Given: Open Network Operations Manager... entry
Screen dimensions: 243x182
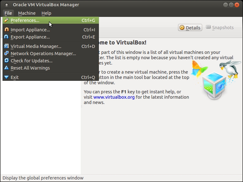Looking at the screenshot, I should pos(51,53).
